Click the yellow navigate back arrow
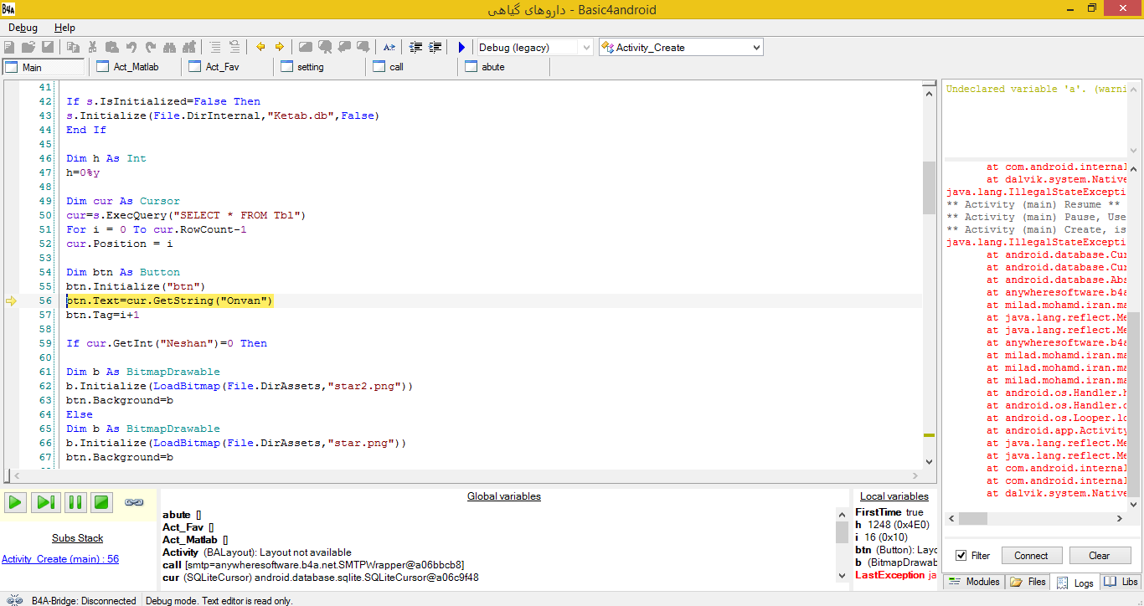This screenshot has height=606, width=1144. click(x=260, y=47)
